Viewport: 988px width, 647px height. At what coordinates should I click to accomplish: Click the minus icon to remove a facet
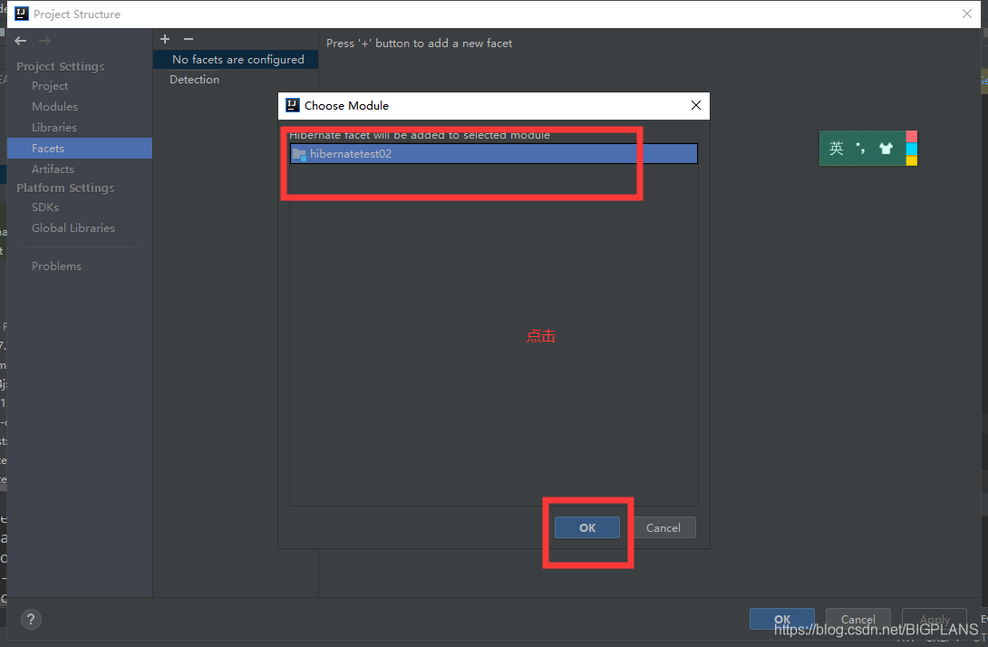(x=189, y=39)
